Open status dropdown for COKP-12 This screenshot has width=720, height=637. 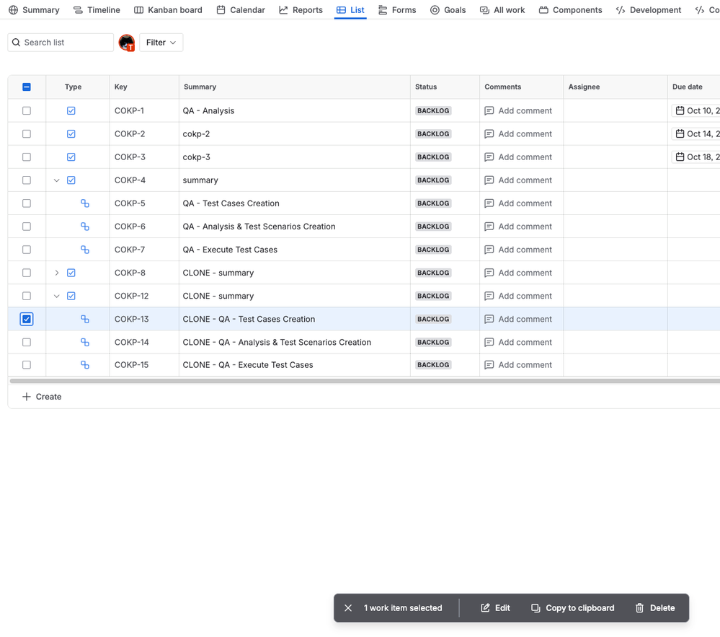point(433,296)
